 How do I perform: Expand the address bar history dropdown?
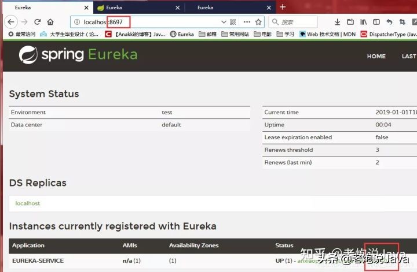[x=224, y=22]
